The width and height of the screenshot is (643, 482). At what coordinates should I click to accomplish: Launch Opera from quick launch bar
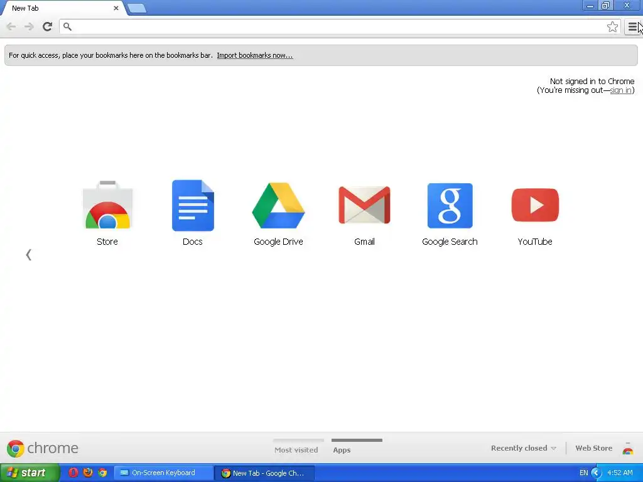73,473
